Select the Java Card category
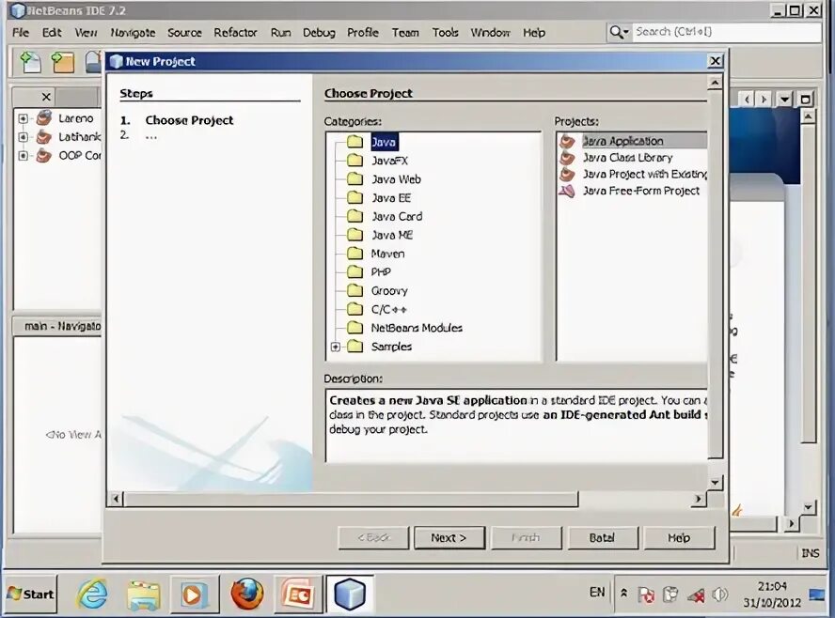Viewport: 835px width, 618px height. (x=397, y=216)
